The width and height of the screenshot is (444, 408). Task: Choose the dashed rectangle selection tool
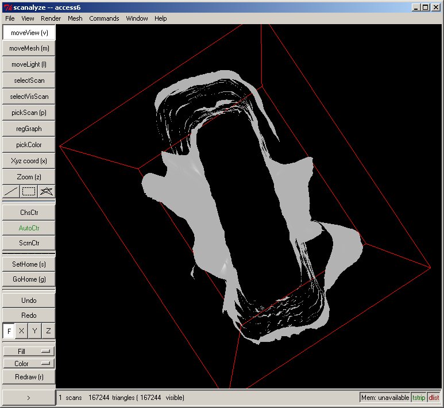point(29,191)
